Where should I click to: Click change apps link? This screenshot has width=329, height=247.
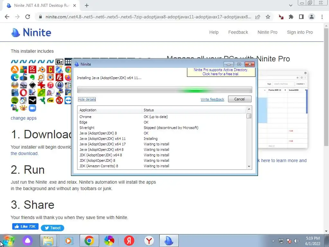24,118
